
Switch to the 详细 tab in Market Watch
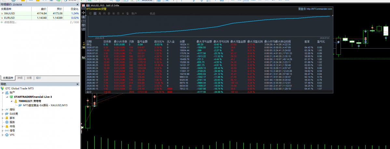pos(20,78)
